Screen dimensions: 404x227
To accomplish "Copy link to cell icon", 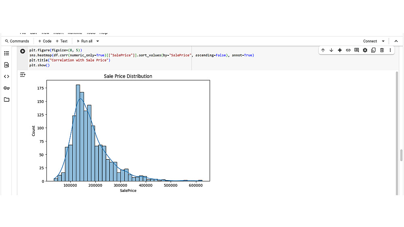I will coord(348,50).
